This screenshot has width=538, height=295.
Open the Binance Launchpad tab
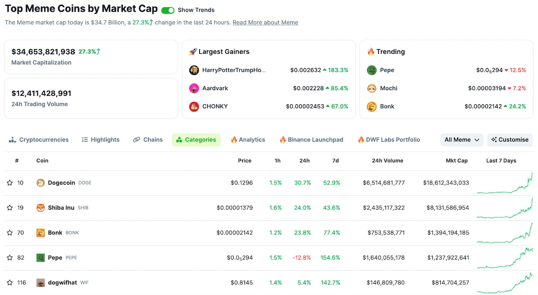(311, 140)
